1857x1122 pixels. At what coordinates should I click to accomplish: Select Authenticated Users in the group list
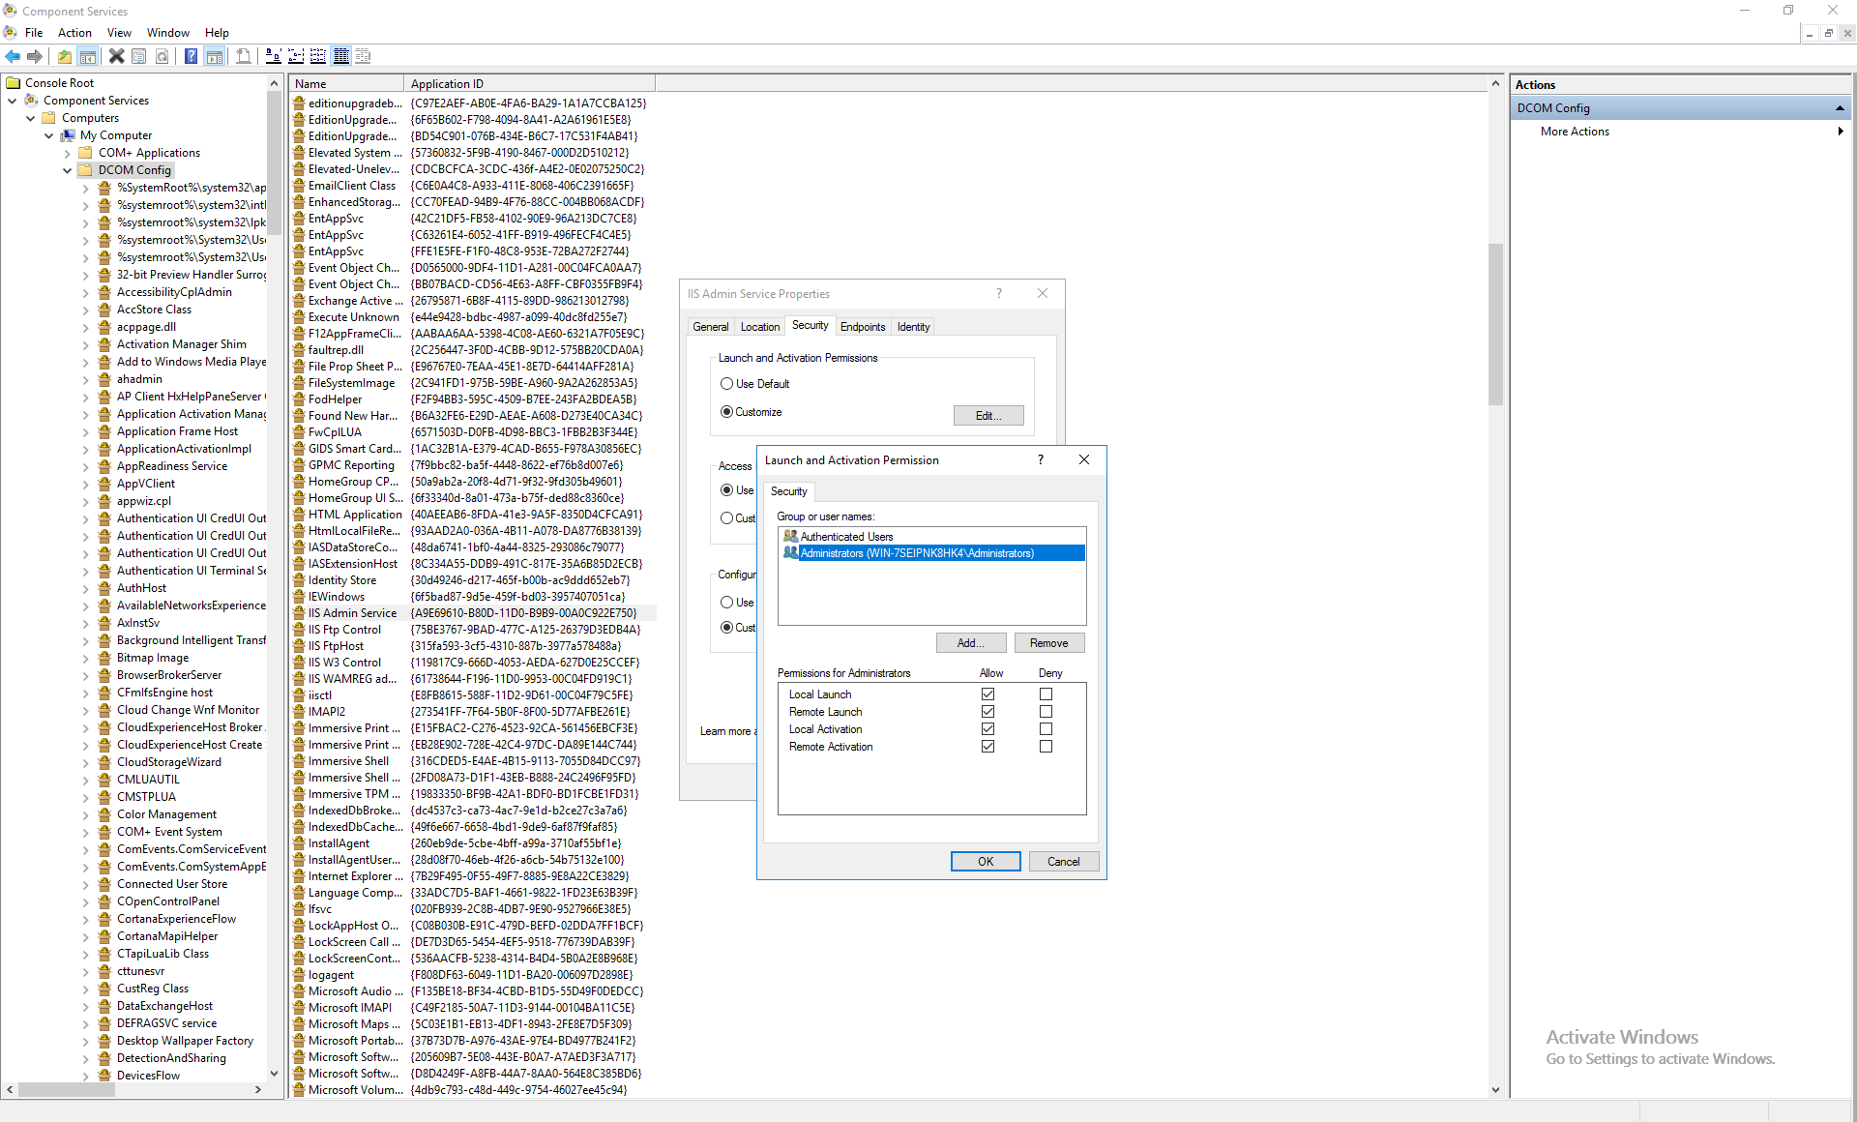click(x=845, y=536)
